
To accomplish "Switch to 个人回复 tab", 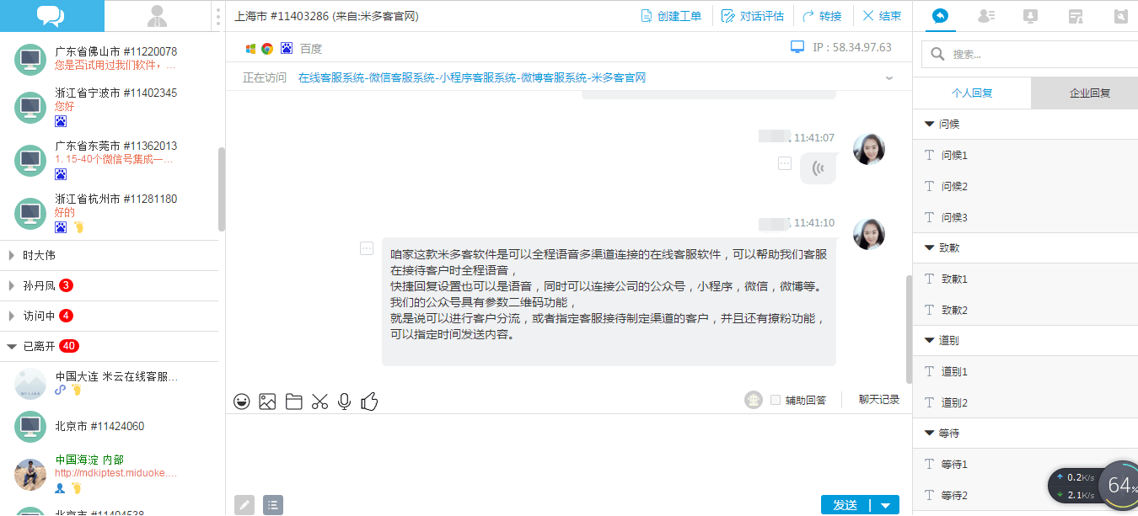I will point(972,93).
